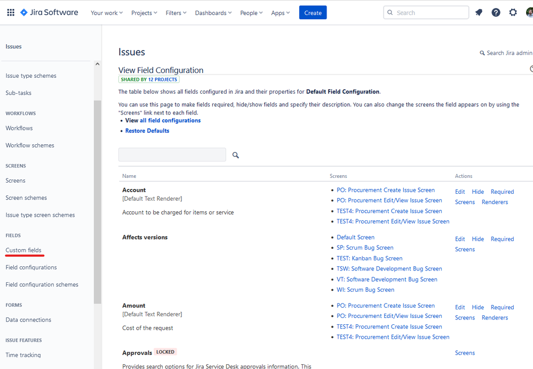533x369 pixels.
Task: Expand the Apps dropdown
Action: (281, 13)
